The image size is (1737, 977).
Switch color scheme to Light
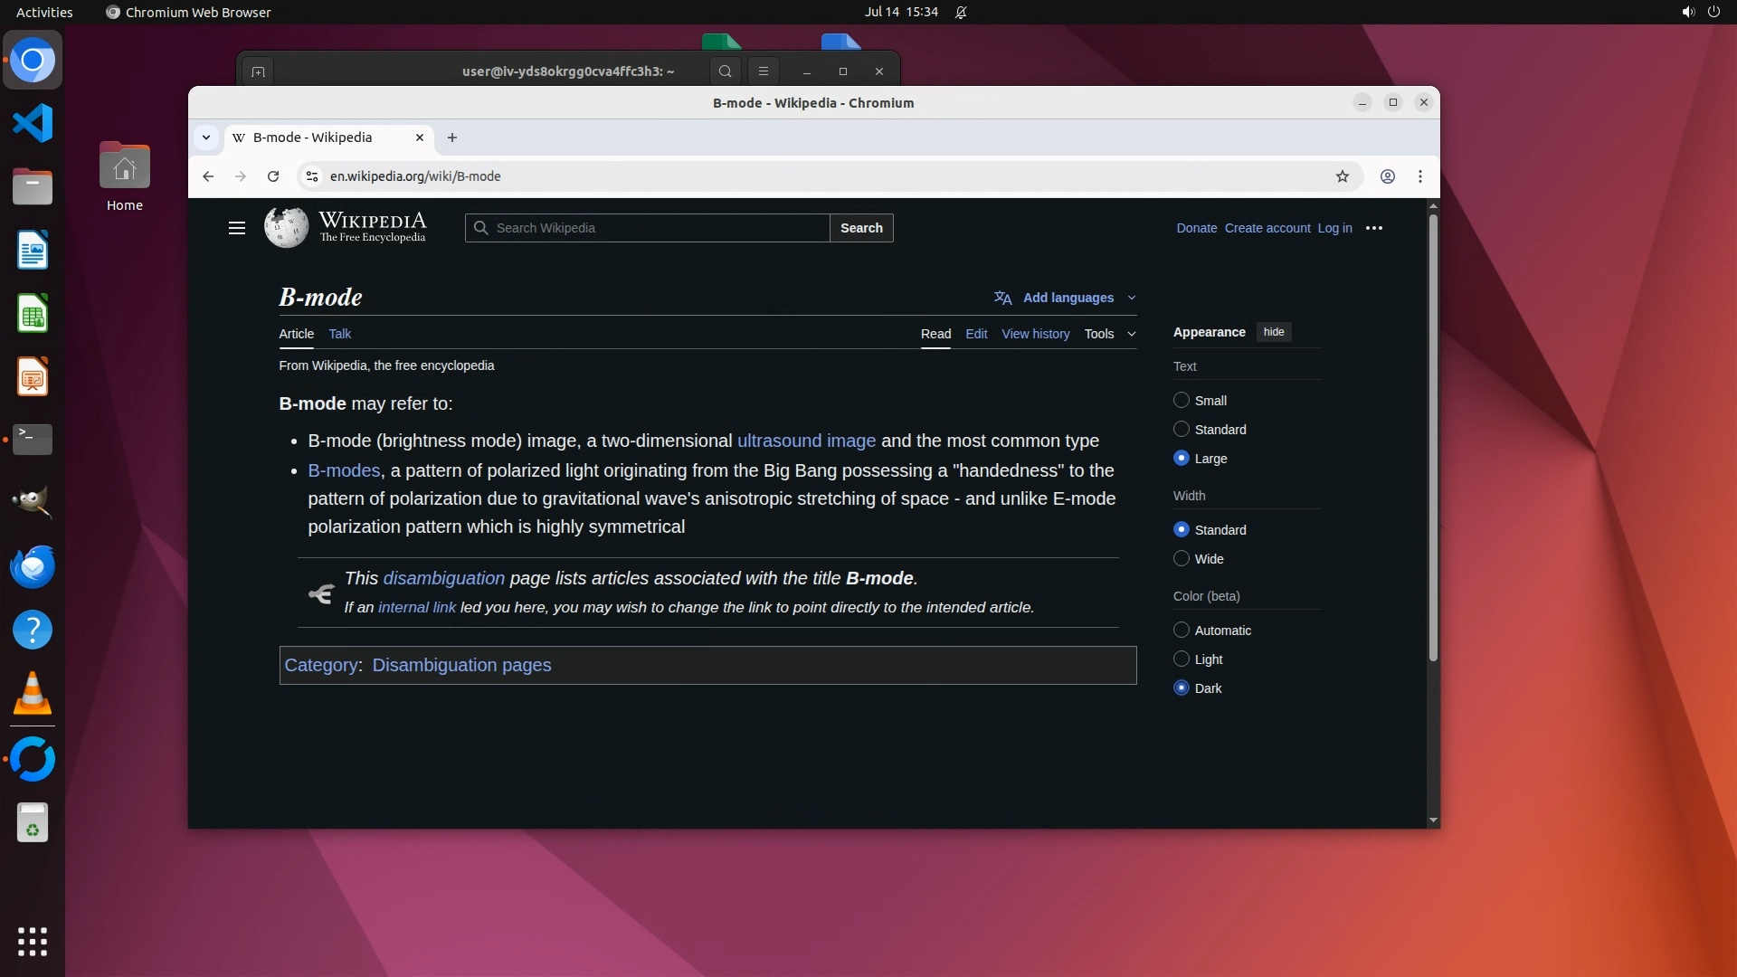[x=1182, y=659]
